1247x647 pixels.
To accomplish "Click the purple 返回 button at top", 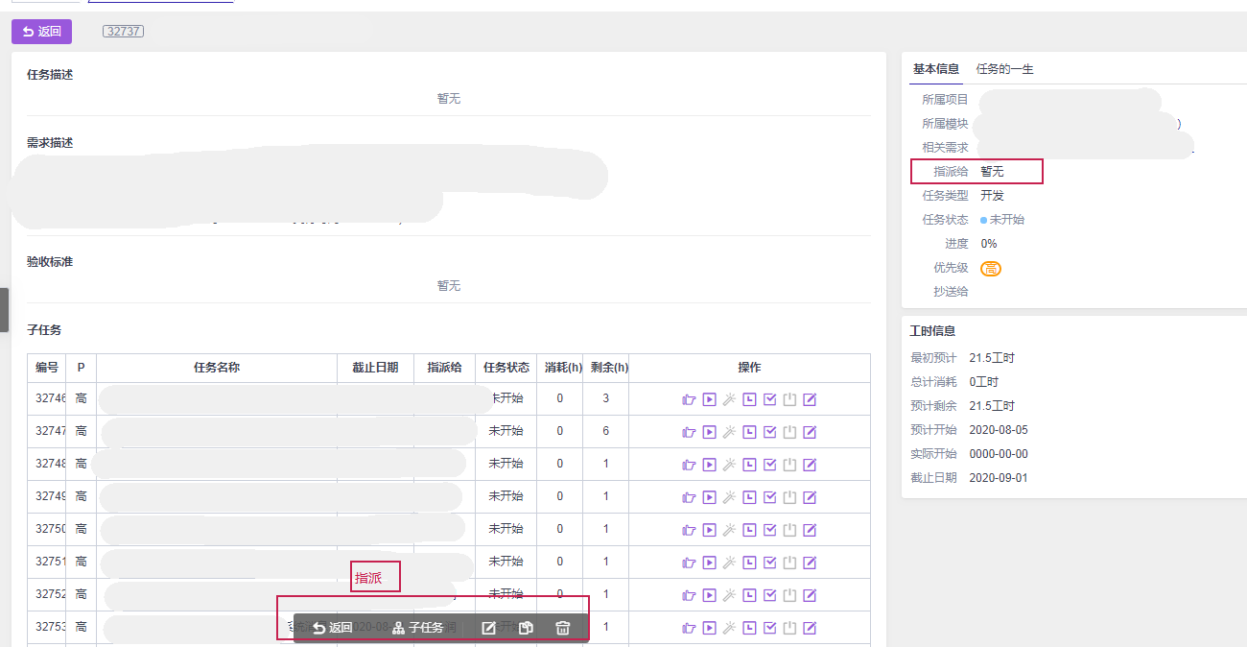I will (x=41, y=32).
